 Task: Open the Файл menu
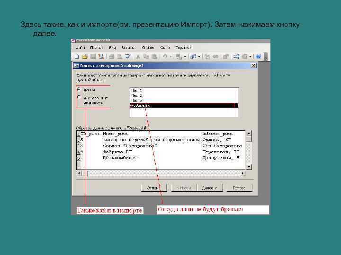(80, 48)
